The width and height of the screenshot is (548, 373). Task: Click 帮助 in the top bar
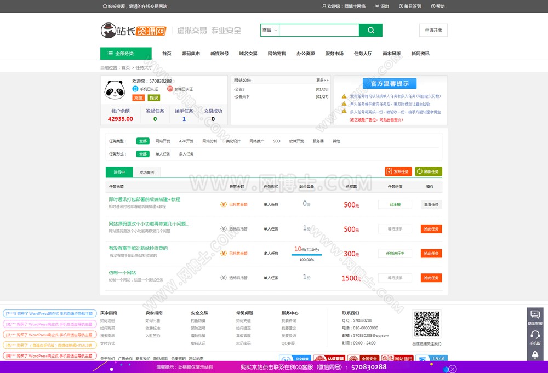pos(438,6)
